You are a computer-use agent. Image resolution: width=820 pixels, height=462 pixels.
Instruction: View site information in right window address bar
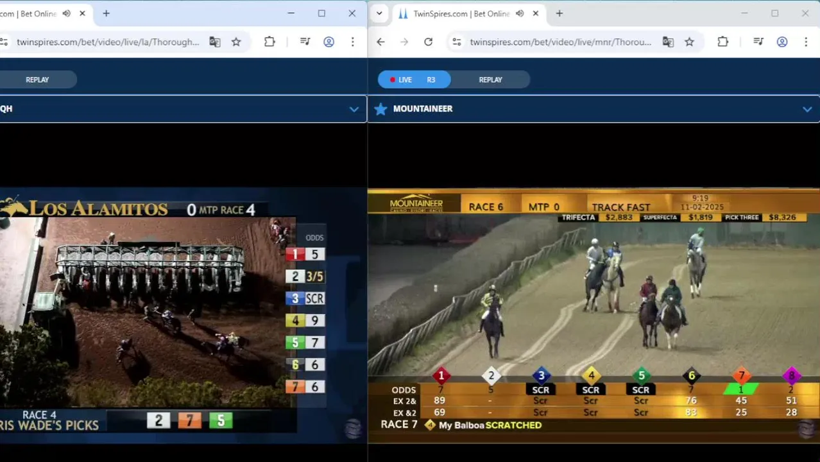(456, 42)
